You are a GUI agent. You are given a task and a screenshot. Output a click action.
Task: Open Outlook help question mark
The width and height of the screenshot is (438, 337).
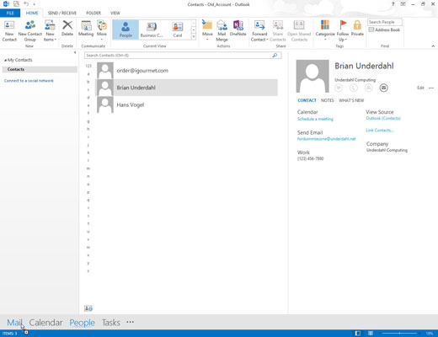(393, 4)
